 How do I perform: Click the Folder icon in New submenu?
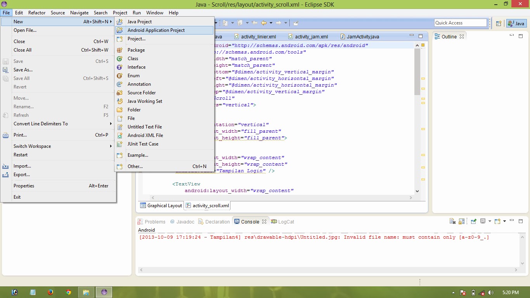(x=120, y=110)
